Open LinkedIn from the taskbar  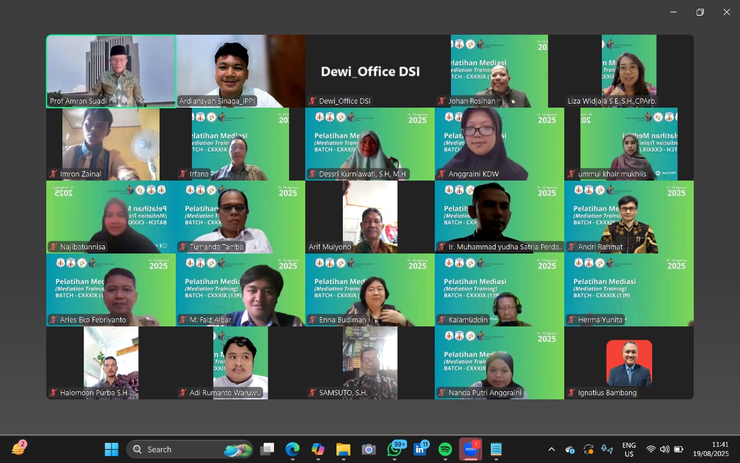(x=420, y=449)
